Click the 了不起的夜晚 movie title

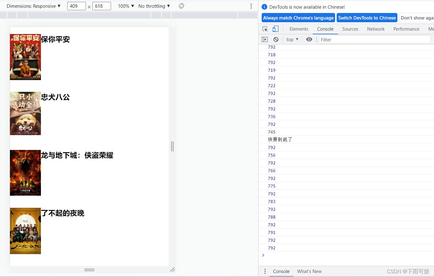(63, 213)
